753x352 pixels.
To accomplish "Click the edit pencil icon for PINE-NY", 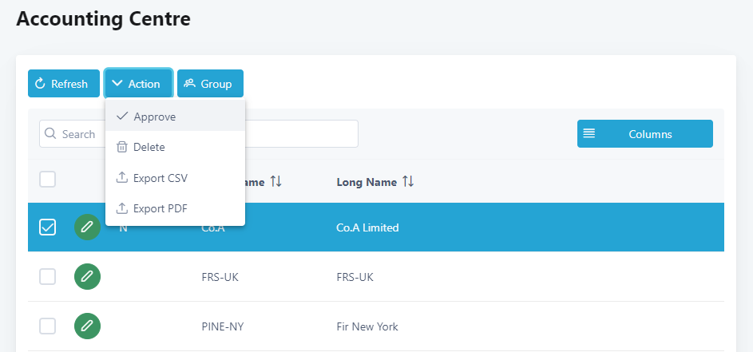I will point(88,326).
